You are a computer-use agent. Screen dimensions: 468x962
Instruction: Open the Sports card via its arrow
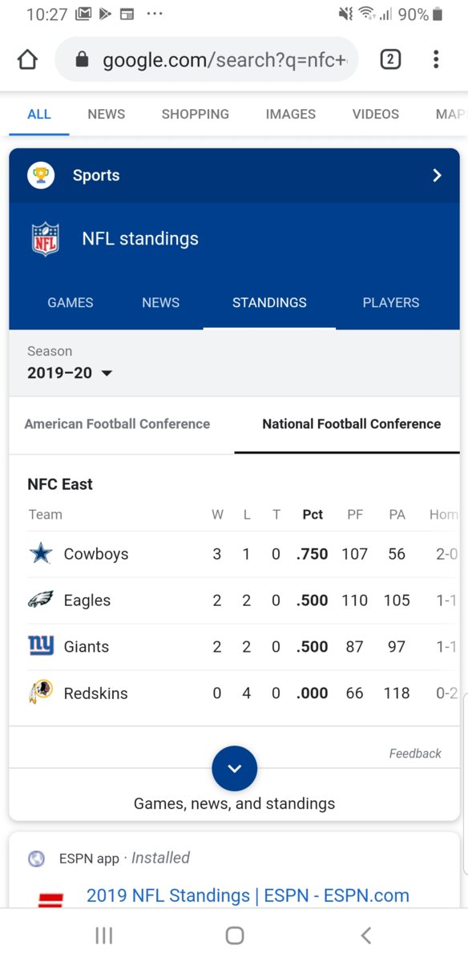438,175
